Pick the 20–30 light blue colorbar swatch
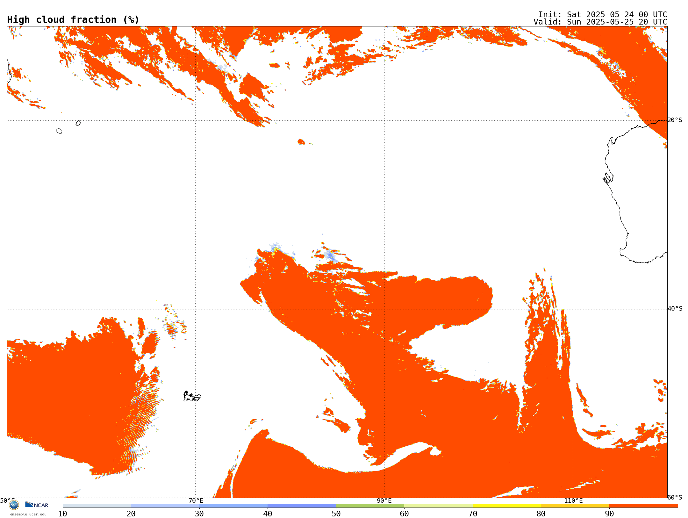 pos(165,506)
